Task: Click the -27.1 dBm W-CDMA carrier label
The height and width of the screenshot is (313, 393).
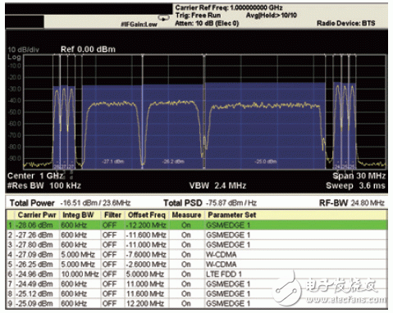Action: [113, 161]
